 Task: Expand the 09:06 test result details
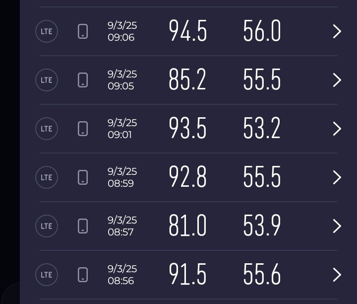tap(337, 32)
